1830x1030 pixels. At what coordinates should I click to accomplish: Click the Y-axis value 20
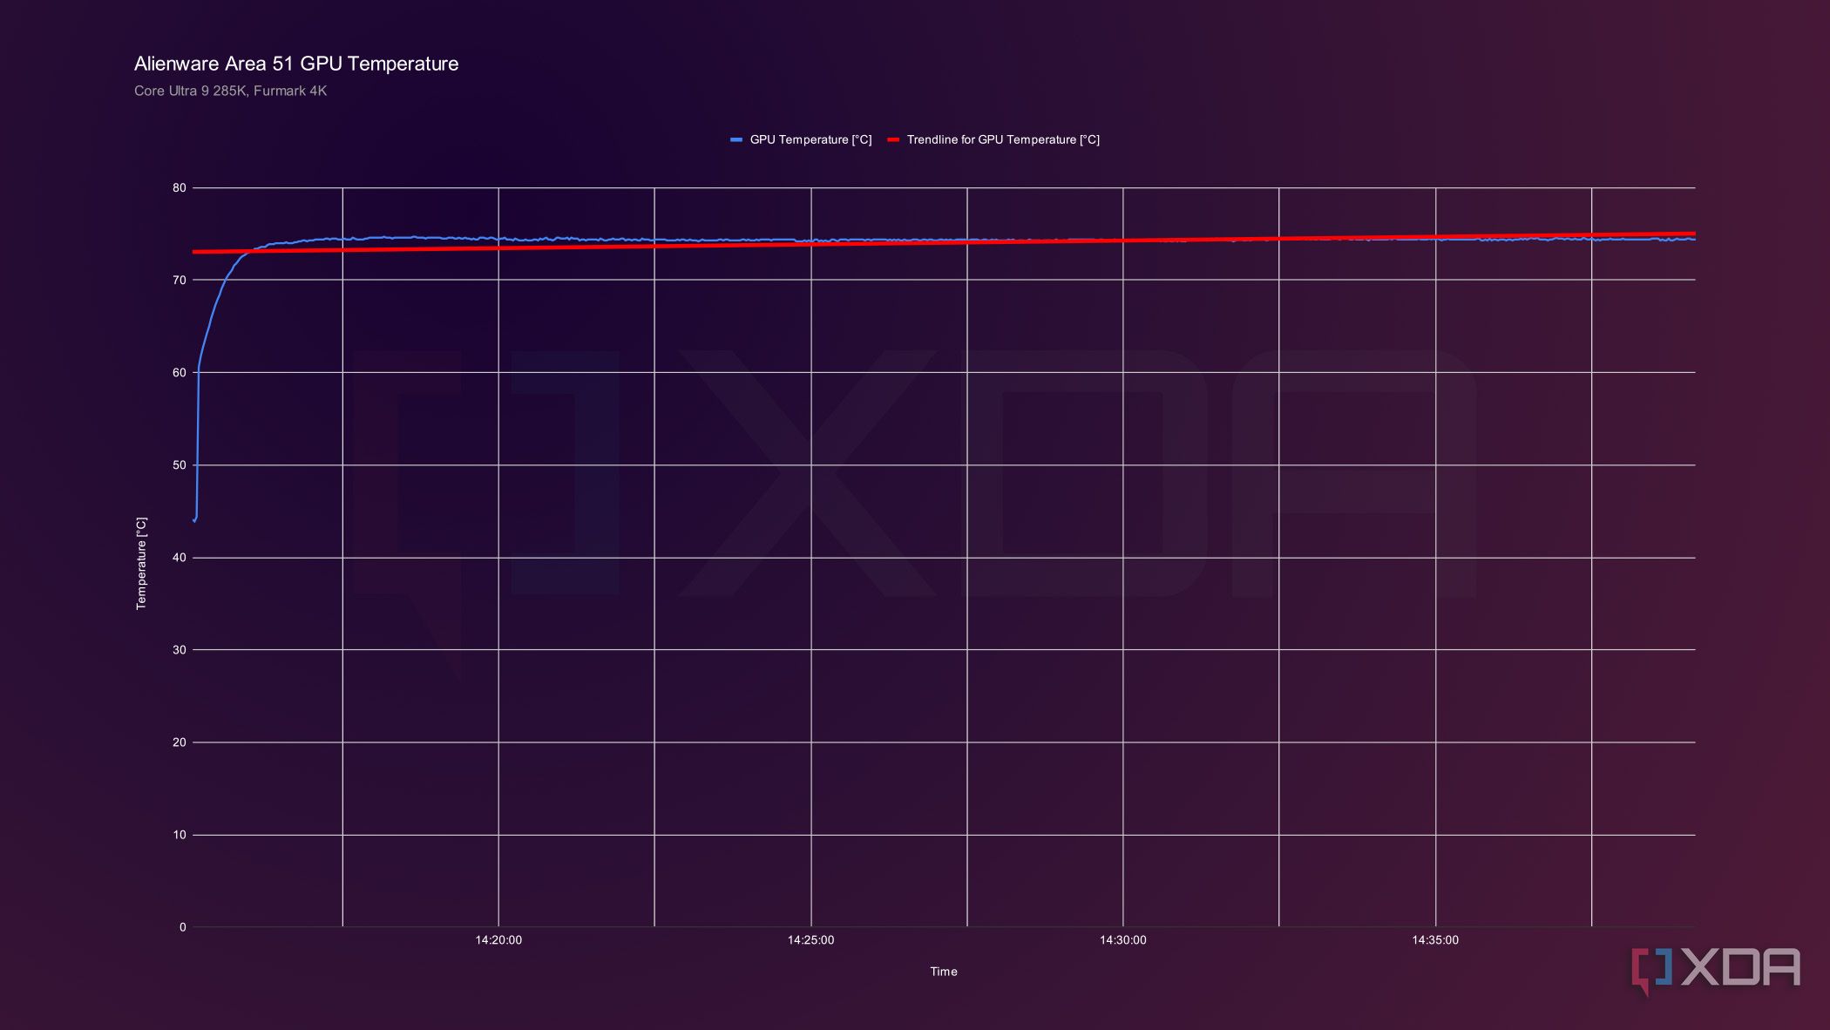coord(180,742)
